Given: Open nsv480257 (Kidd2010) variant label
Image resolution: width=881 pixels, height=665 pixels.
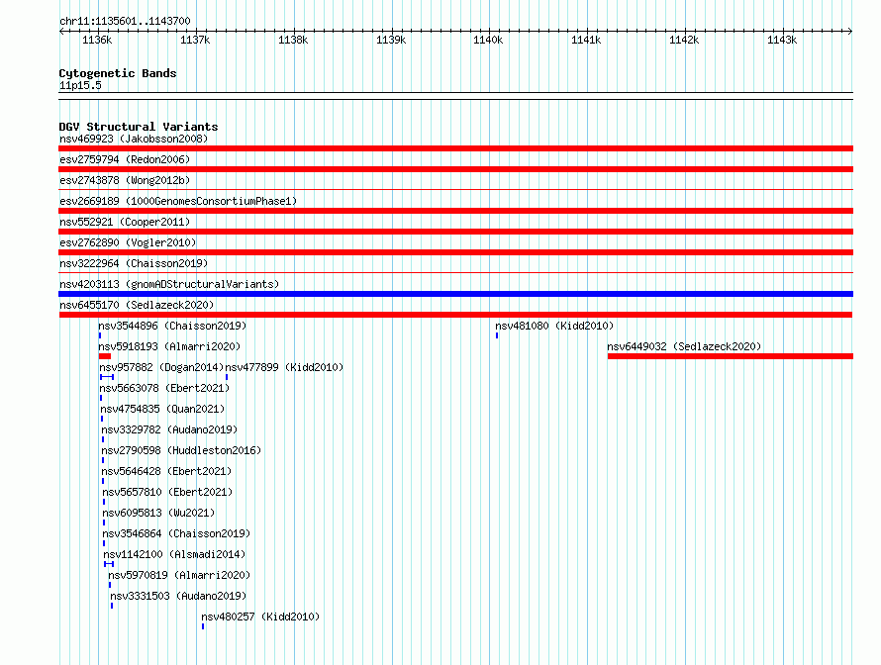Looking at the screenshot, I should (260, 617).
